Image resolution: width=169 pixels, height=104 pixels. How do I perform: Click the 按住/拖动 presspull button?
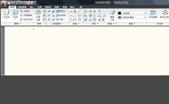click(x=27, y=19)
